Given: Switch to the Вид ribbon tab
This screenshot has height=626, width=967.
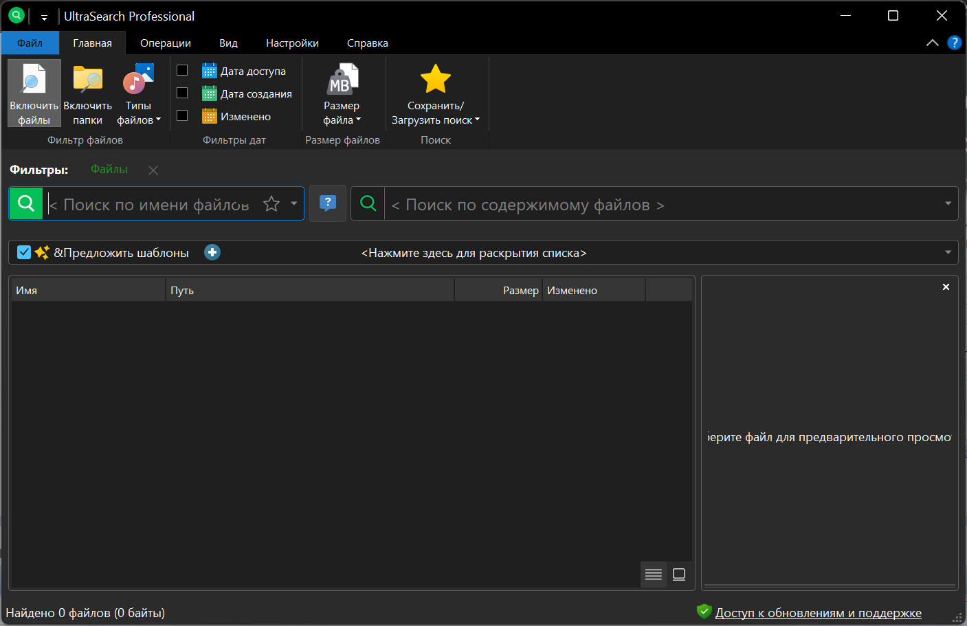Looking at the screenshot, I should click(228, 43).
